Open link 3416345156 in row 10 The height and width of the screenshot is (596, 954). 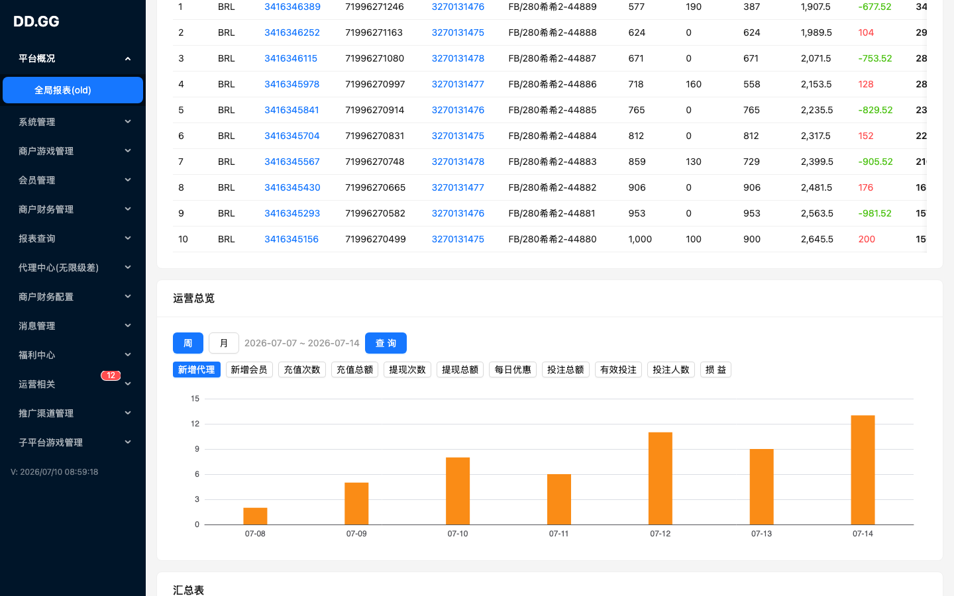coord(291,239)
